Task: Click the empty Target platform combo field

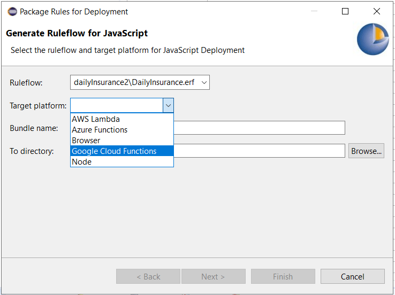Action: tap(116, 105)
